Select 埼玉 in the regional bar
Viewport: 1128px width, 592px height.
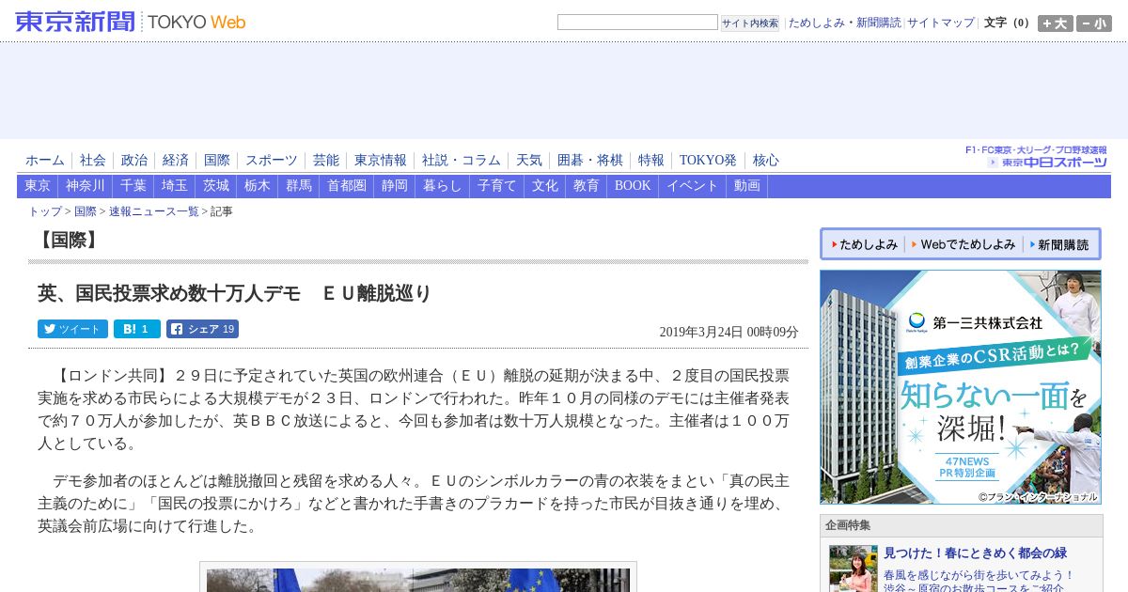[175, 186]
